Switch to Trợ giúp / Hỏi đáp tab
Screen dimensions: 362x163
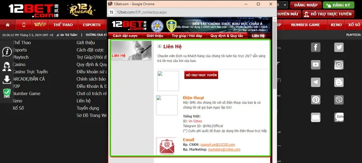pyautogui.click(x=187, y=36)
